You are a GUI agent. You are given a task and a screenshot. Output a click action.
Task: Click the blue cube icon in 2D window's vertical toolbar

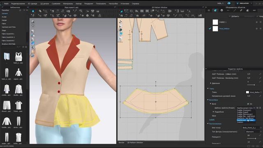pos(120,34)
